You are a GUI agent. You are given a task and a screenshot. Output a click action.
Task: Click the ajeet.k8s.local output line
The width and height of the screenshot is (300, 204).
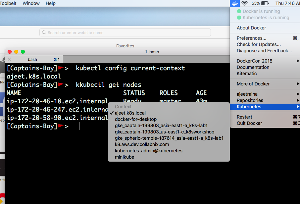(x=34, y=76)
